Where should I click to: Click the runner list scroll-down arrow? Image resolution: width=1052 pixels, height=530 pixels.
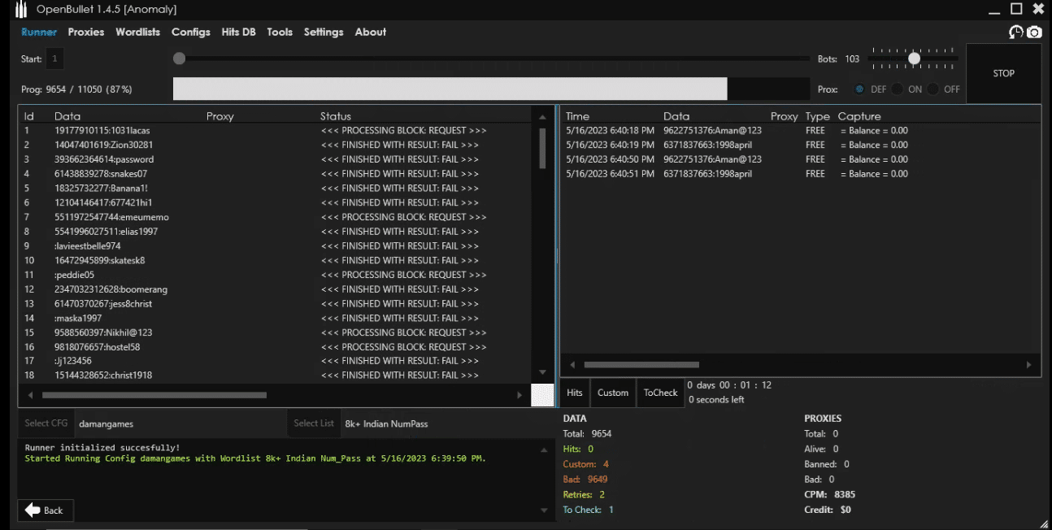(542, 372)
